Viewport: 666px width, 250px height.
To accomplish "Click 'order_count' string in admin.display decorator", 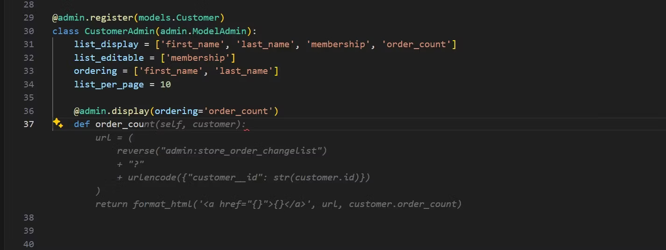I will 238,111.
